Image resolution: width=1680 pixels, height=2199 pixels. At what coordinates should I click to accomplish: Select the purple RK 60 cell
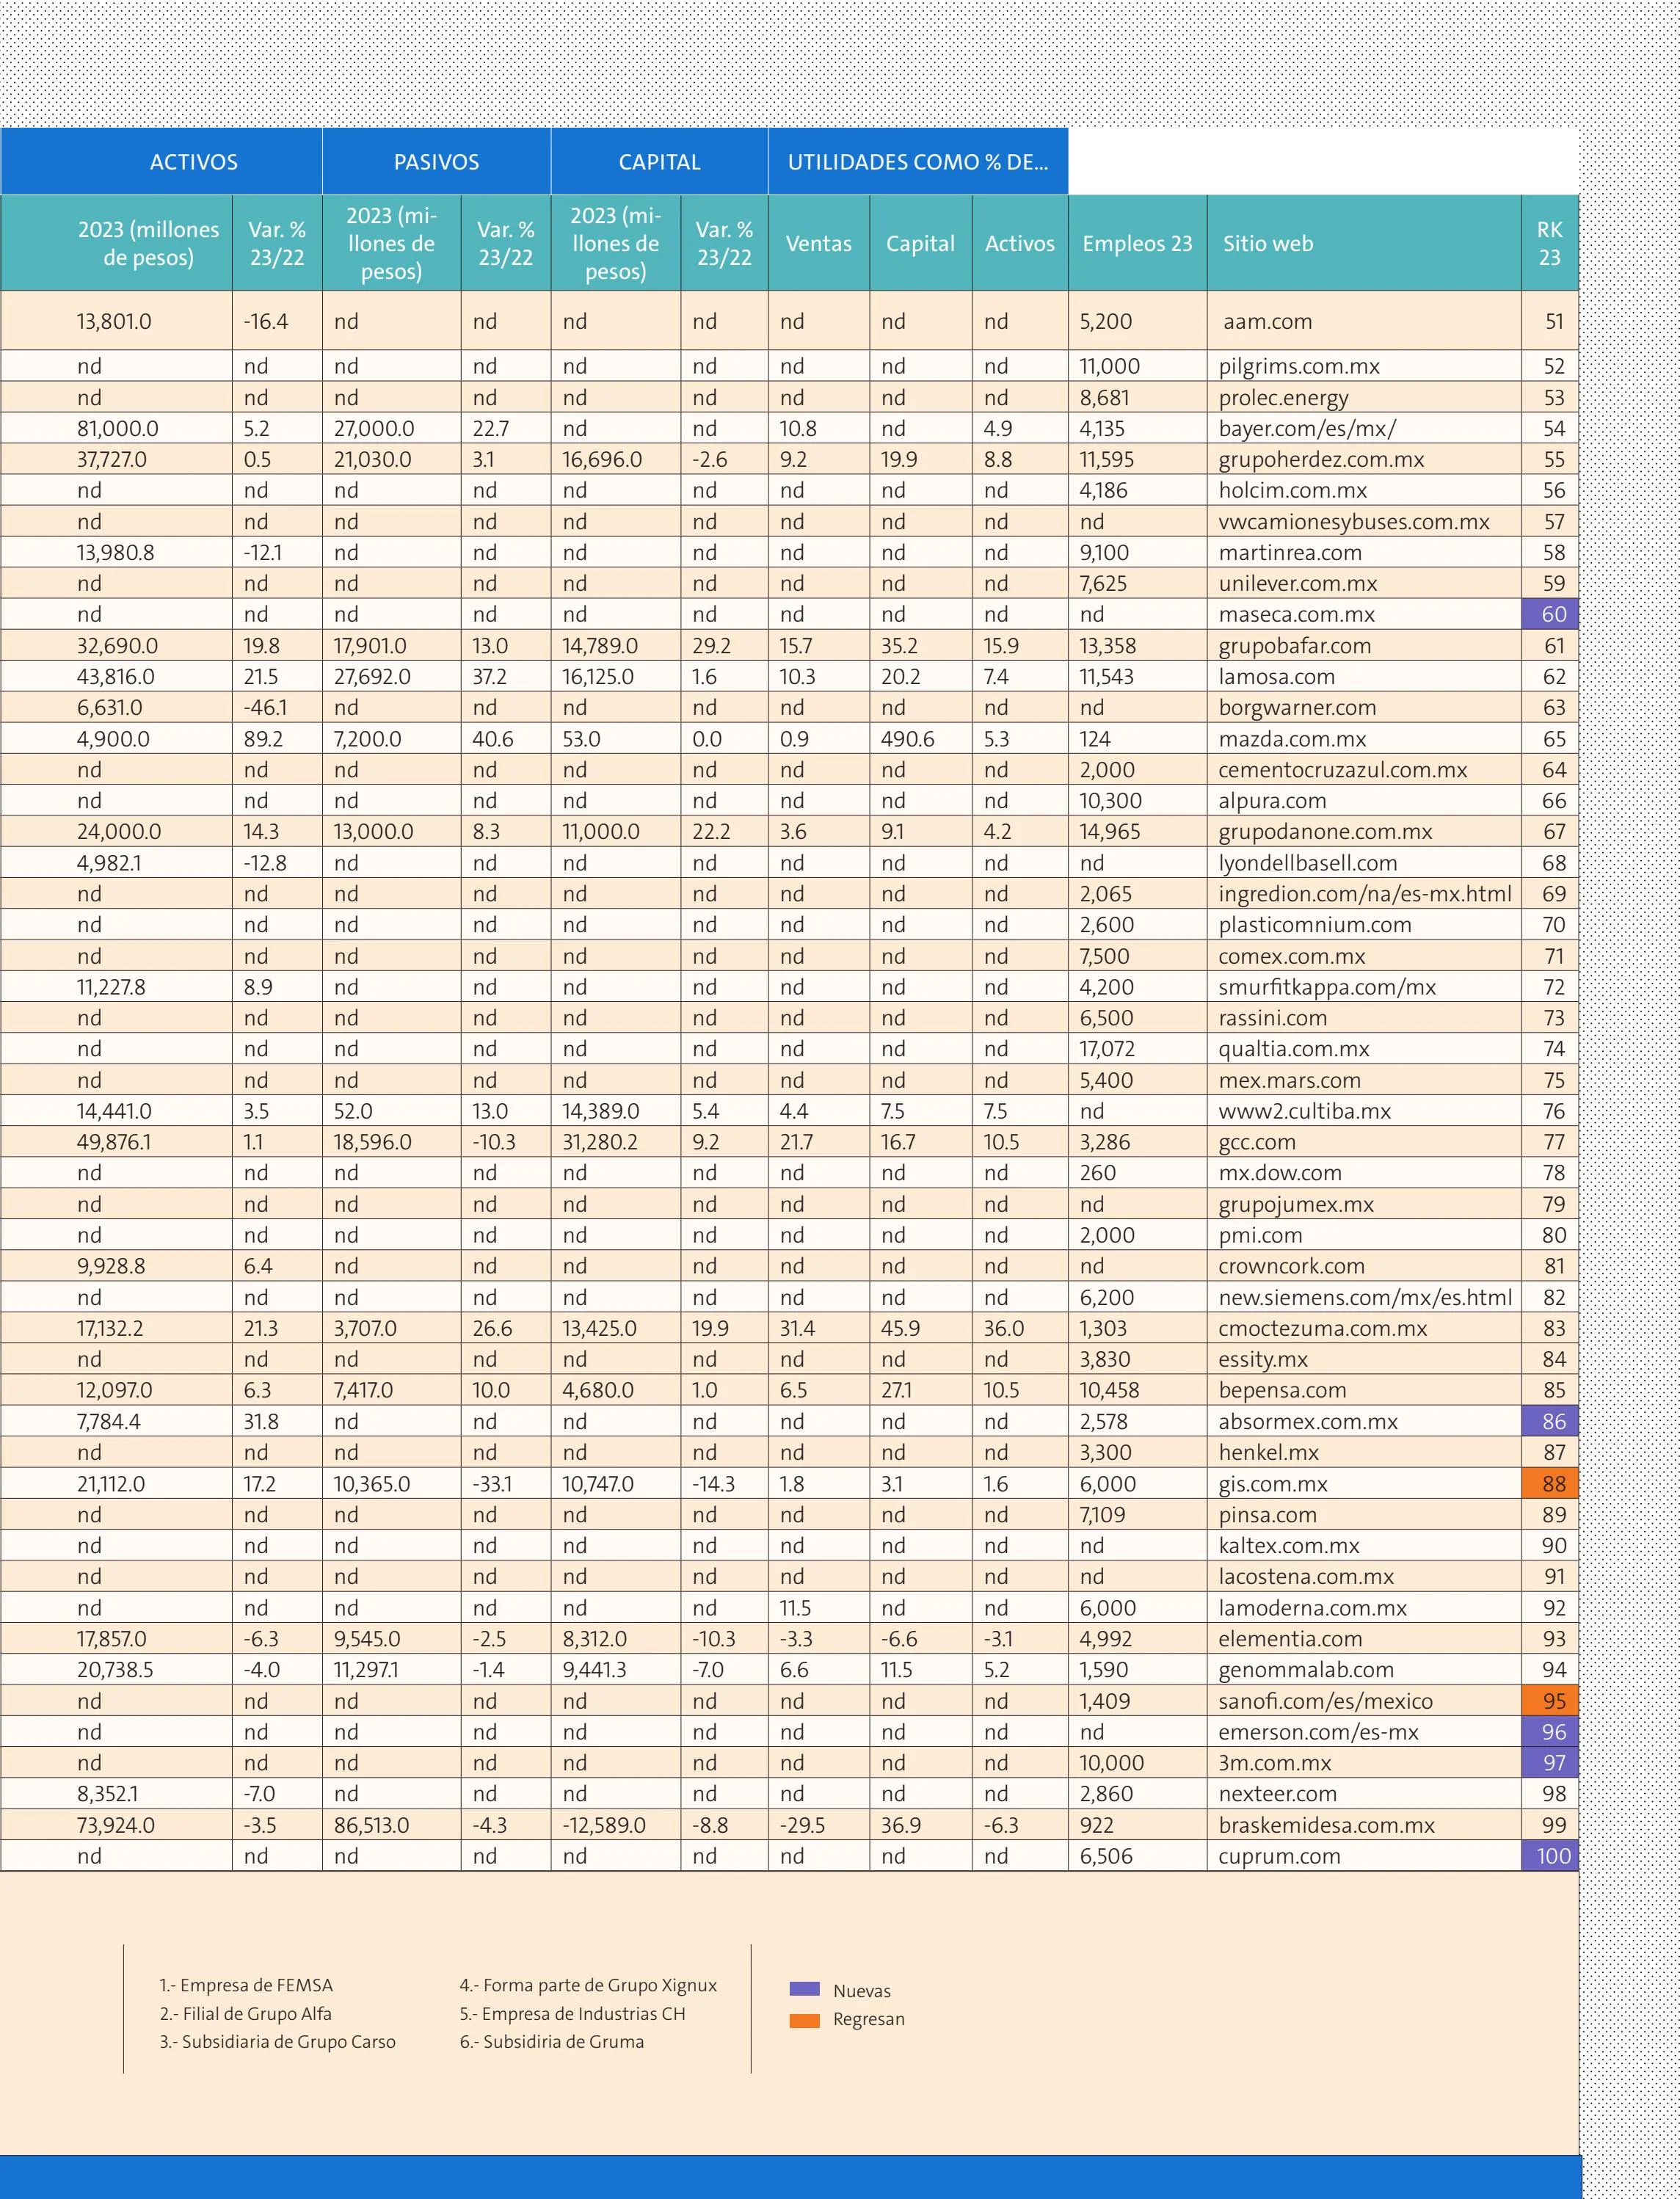point(1550,615)
